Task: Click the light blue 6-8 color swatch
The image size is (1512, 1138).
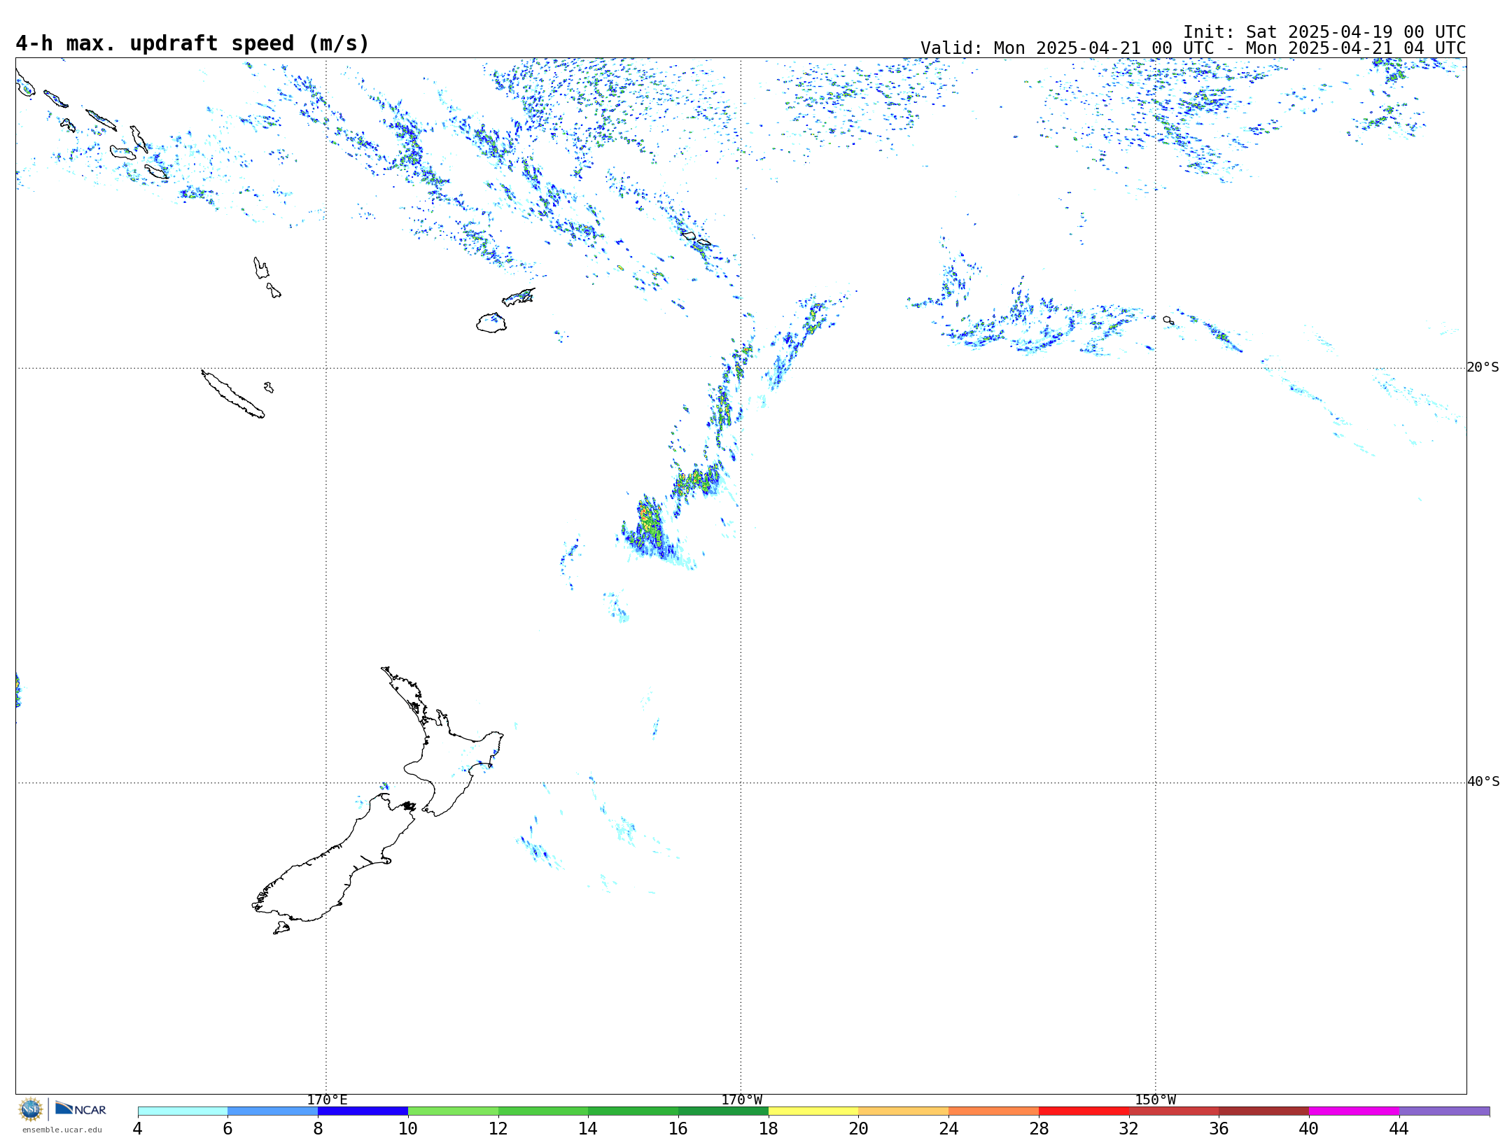Action: [x=273, y=1111]
